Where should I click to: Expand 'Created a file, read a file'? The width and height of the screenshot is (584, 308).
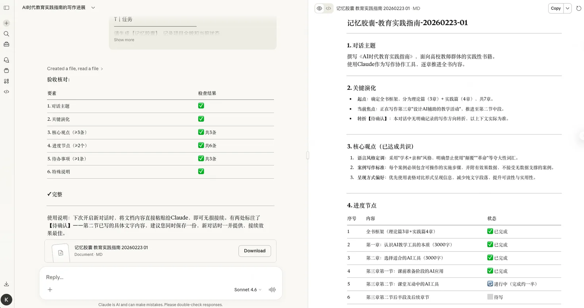point(75,69)
